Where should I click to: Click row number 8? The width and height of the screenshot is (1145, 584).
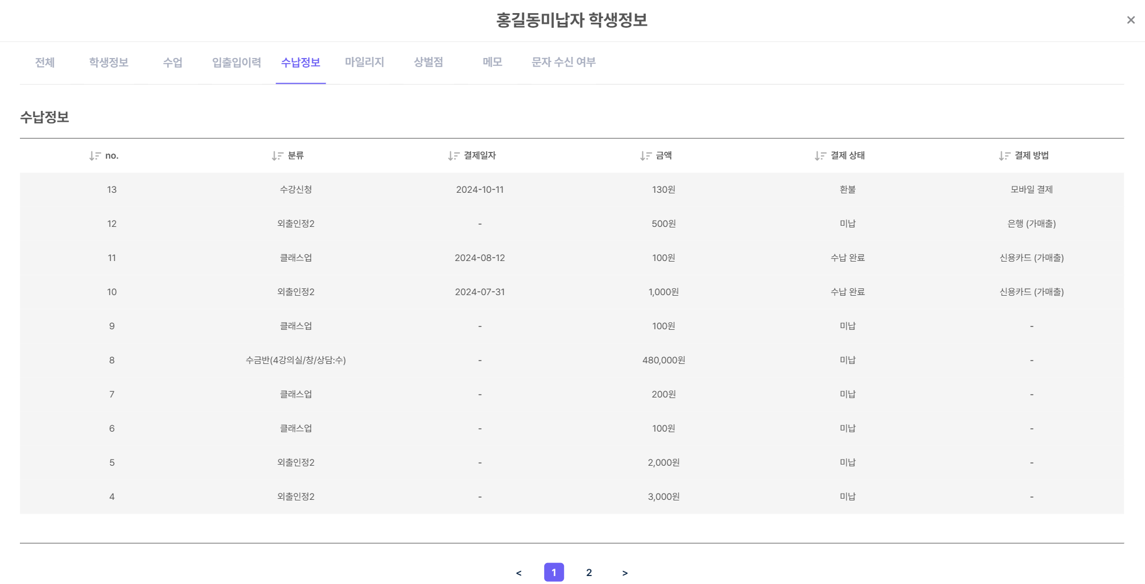point(112,361)
